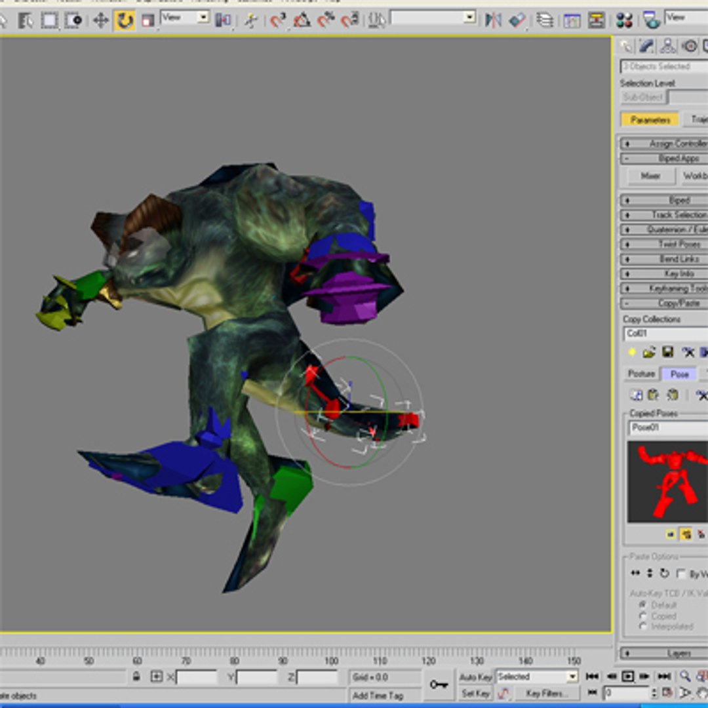Toggle the Angle Snap icon
The height and width of the screenshot is (708, 708).
pyautogui.click(x=302, y=20)
